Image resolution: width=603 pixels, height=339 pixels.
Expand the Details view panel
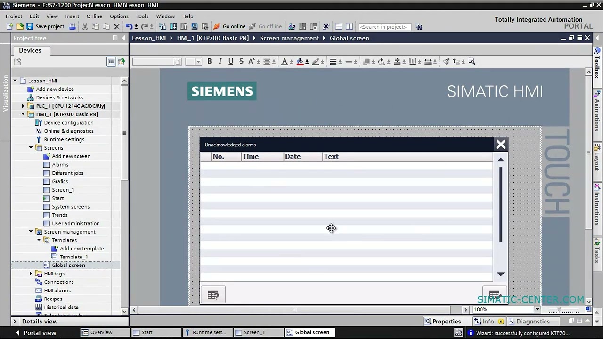tap(14, 322)
